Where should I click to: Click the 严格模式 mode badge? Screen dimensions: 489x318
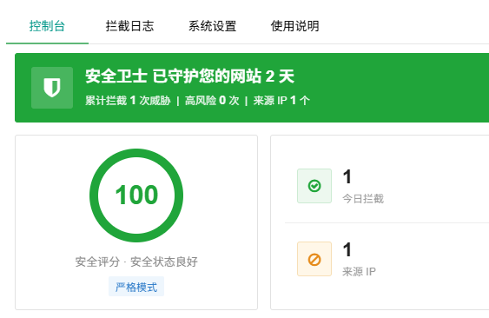pyautogui.click(x=136, y=287)
